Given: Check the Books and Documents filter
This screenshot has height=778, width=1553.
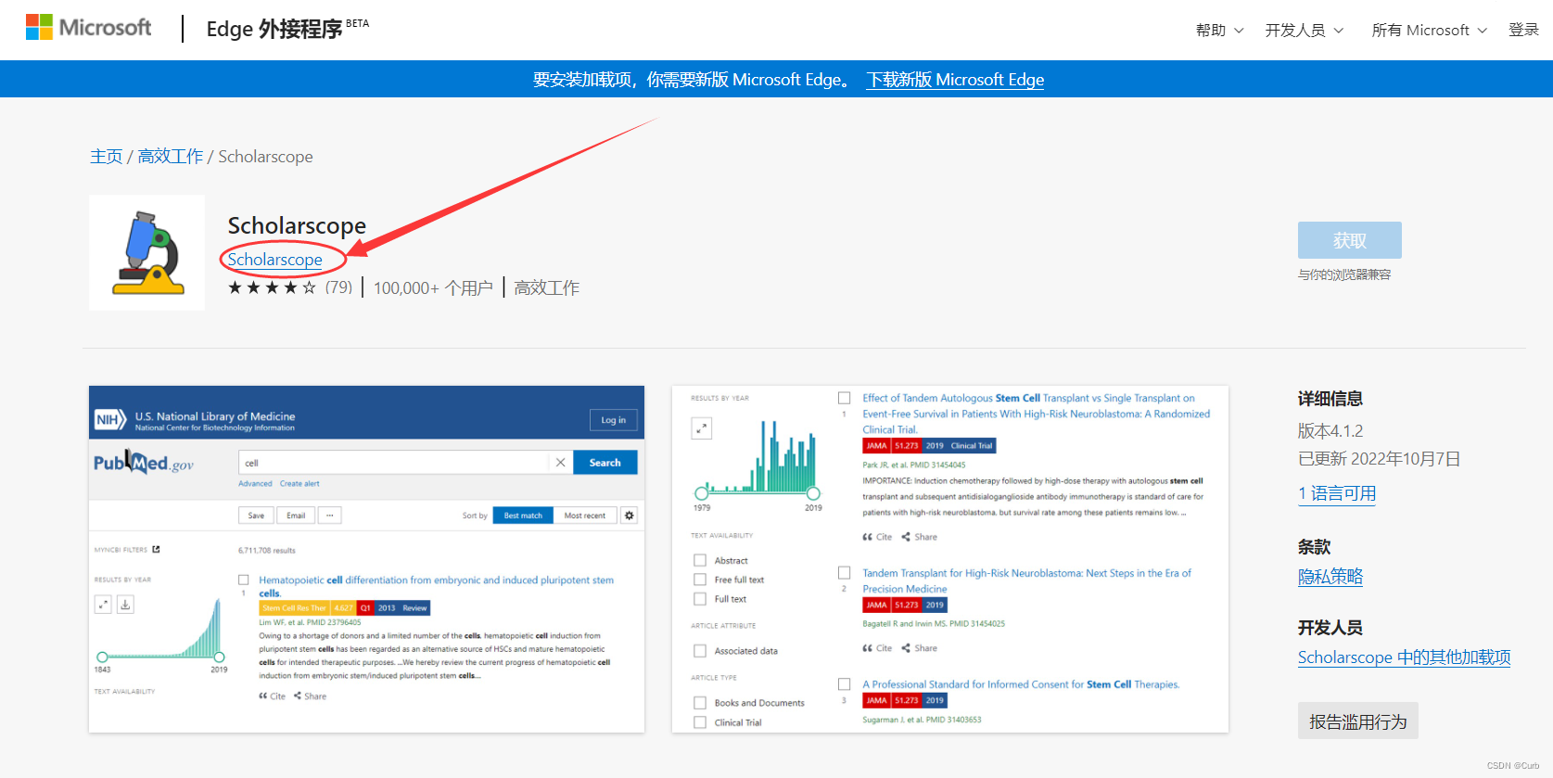Looking at the screenshot, I should pos(700,703).
